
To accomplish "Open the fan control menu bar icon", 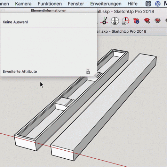I will point(148,4).
